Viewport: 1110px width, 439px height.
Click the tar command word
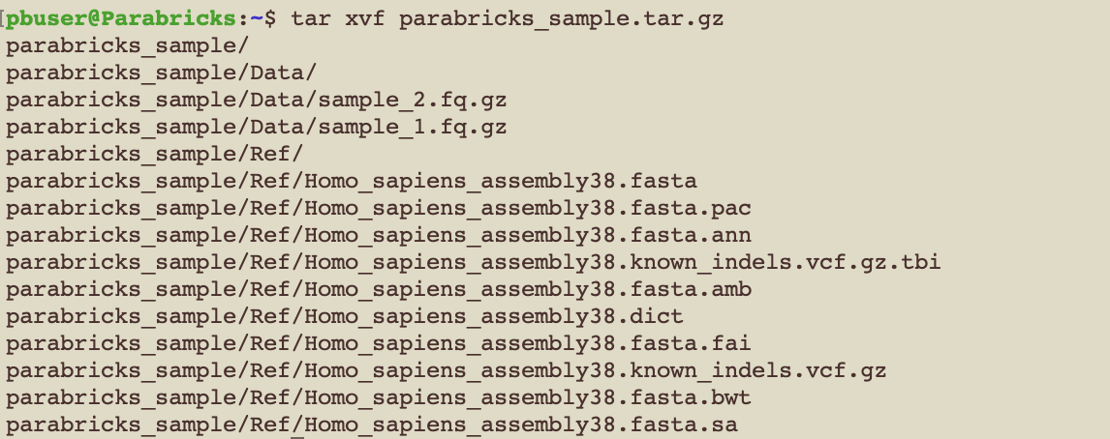point(310,18)
